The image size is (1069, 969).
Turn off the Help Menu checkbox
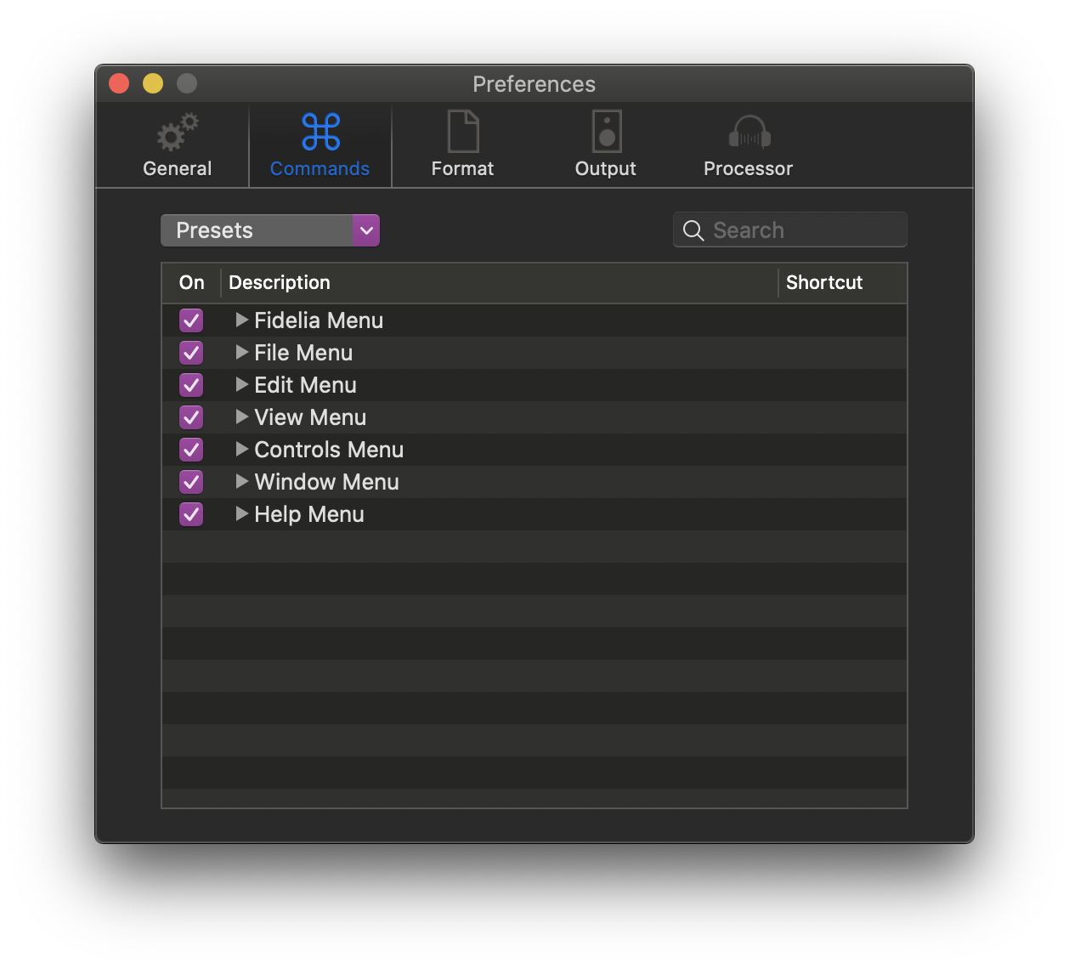tap(191, 514)
